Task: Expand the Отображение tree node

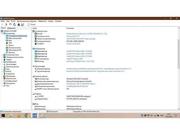Action: (x=2, y=62)
